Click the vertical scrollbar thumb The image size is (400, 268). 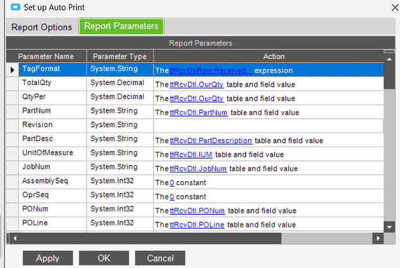click(390, 76)
